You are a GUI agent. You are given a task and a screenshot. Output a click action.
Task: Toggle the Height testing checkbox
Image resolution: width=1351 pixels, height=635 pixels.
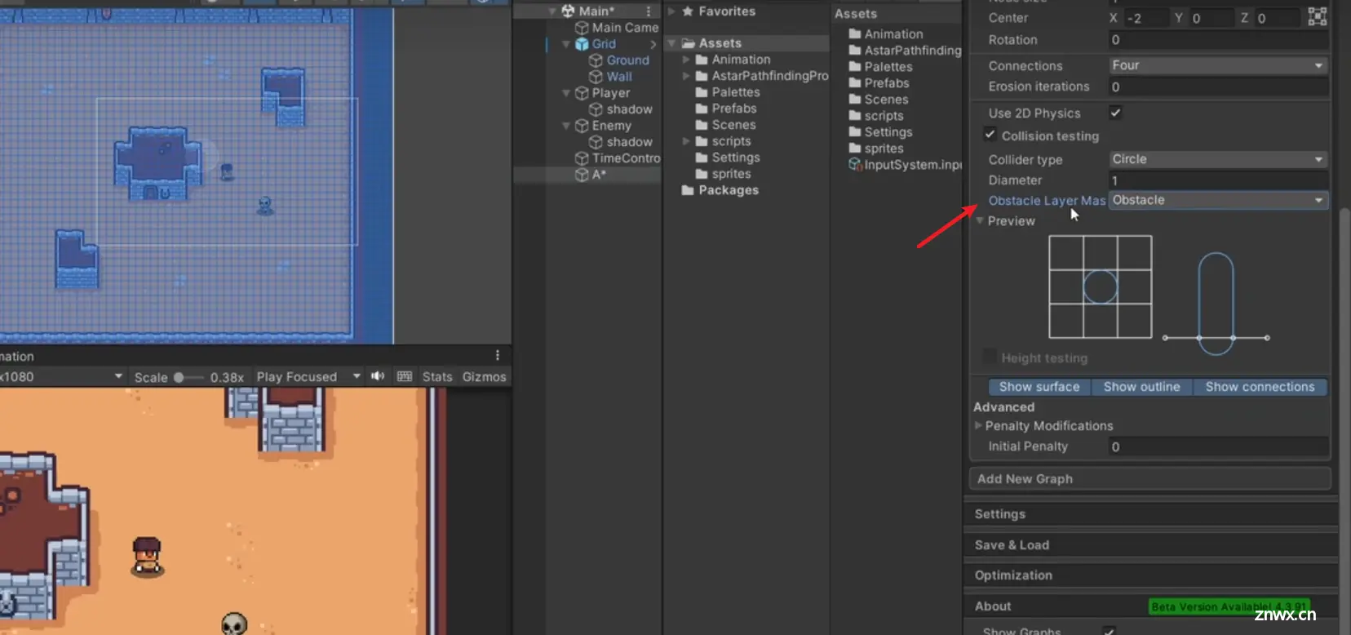pos(990,357)
